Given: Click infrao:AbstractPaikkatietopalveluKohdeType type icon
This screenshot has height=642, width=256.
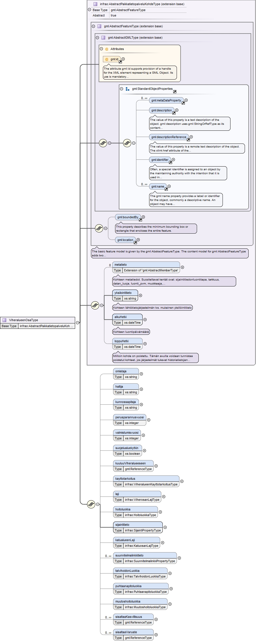Looking at the screenshot, I should (95, 4).
